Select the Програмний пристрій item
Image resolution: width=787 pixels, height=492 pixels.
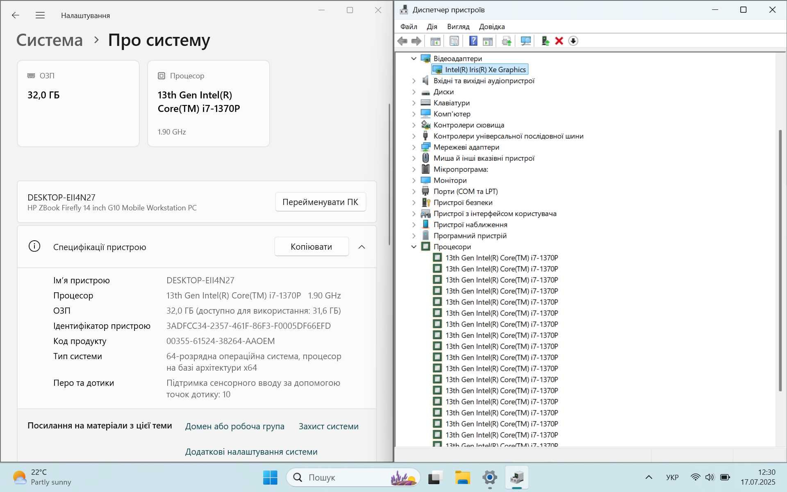pyautogui.click(x=470, y=236)
